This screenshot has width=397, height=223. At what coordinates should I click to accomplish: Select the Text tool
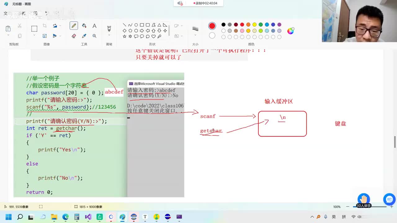pyautogui.click(x=94, y=26)
